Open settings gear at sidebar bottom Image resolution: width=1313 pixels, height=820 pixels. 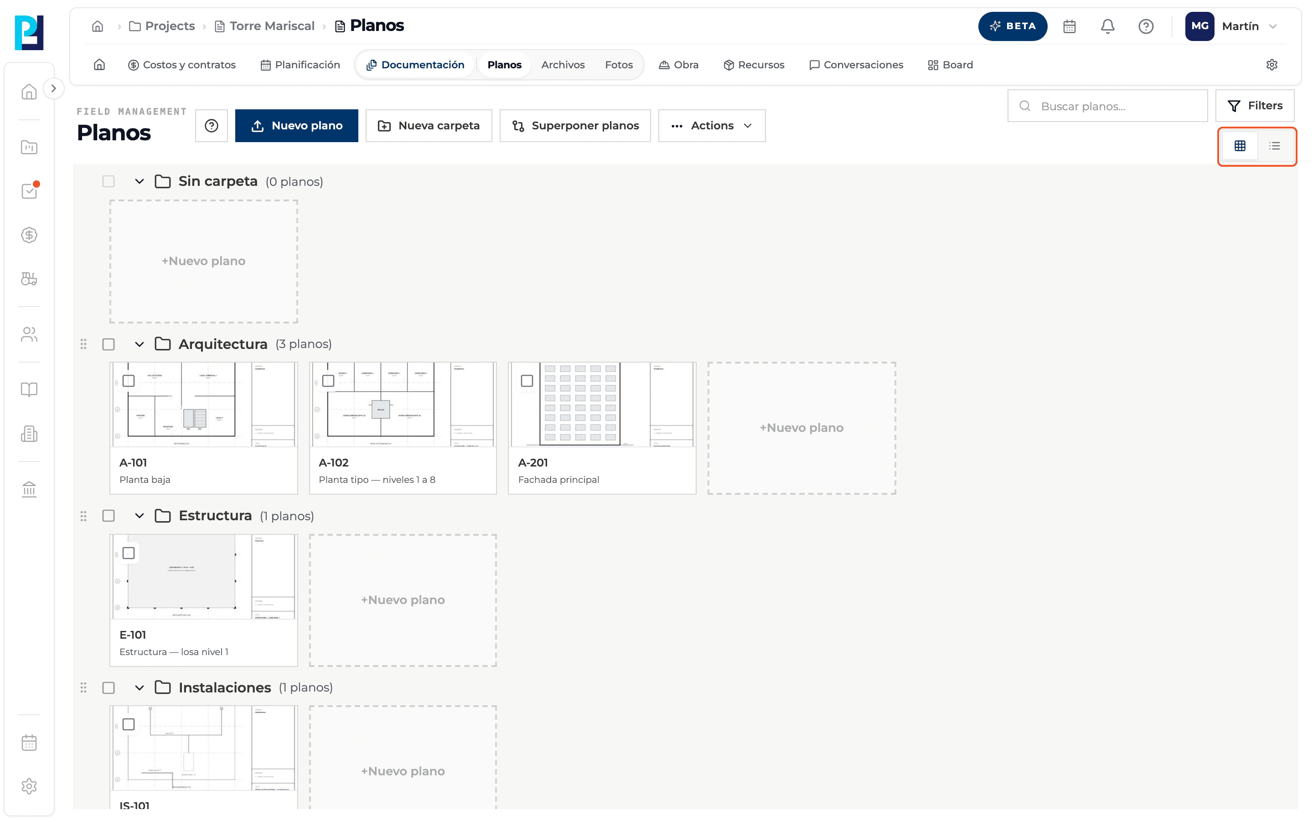[29, 786]
